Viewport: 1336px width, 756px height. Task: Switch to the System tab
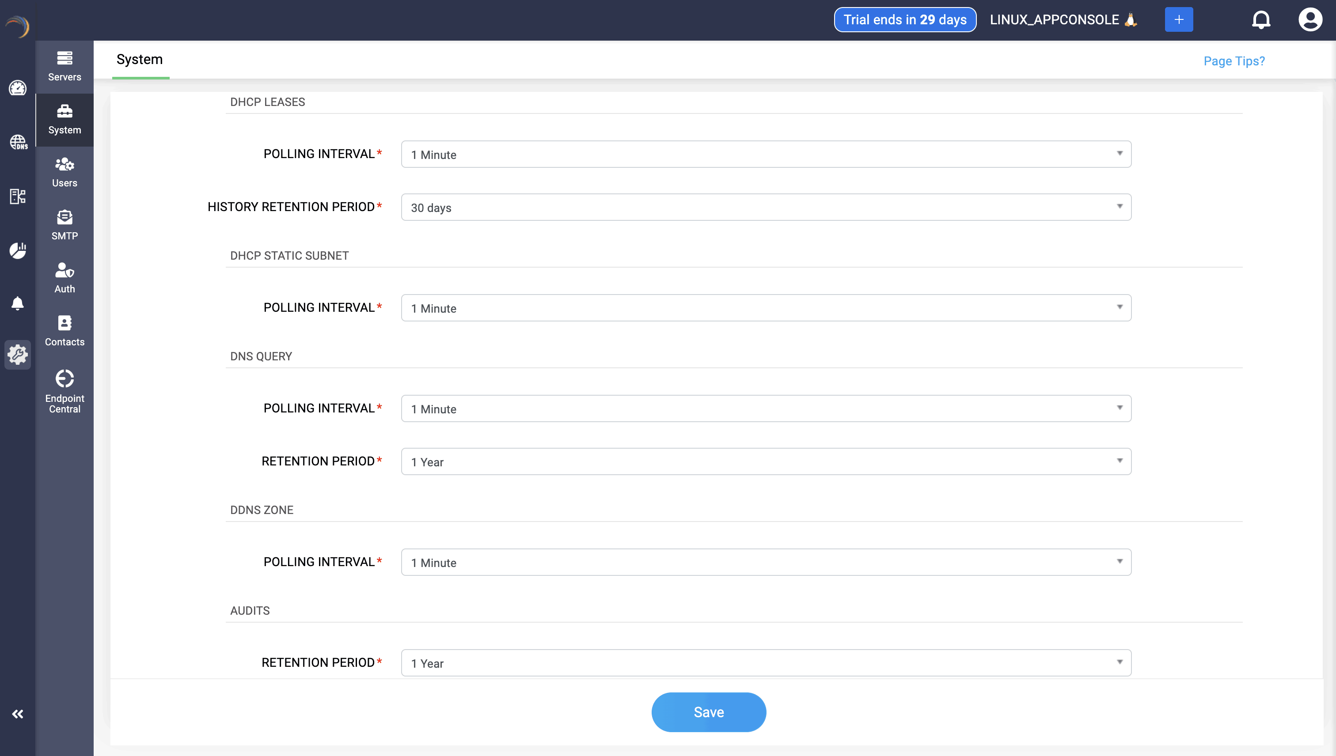[x=140, y=60]
